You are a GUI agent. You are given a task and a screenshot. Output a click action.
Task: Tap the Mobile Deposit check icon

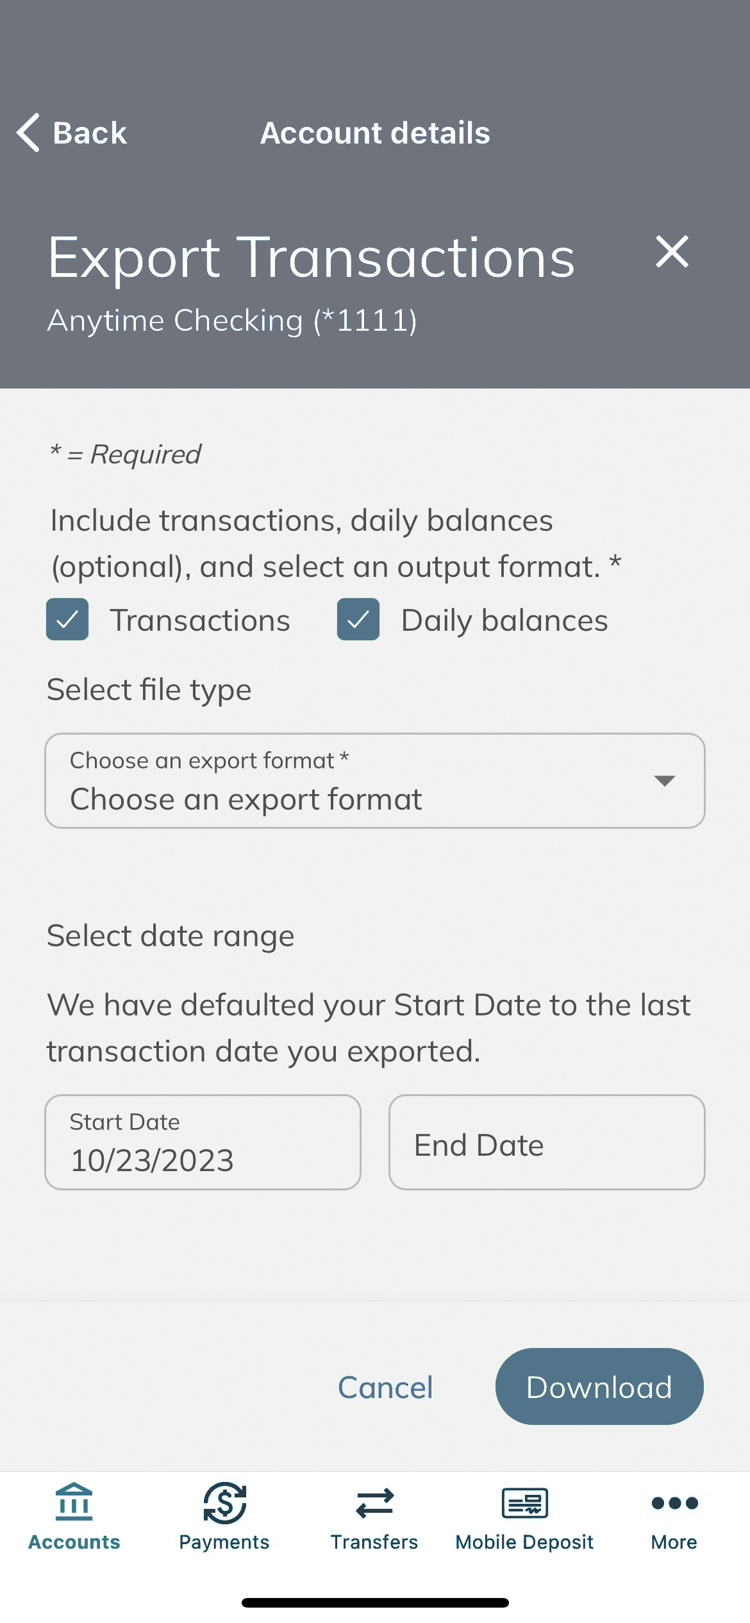(x=524, y=1502)
